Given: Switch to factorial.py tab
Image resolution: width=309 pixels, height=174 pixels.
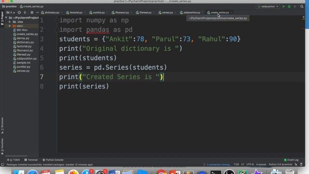Looking at the screenshot, I should click(x=74, y=13).
